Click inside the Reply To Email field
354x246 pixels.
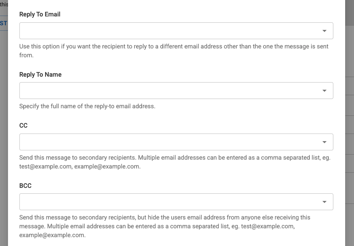coord(169,31)
